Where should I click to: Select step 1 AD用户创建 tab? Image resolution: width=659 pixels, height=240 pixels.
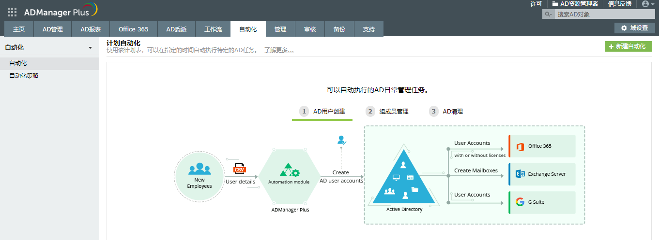tap(322, 112)
